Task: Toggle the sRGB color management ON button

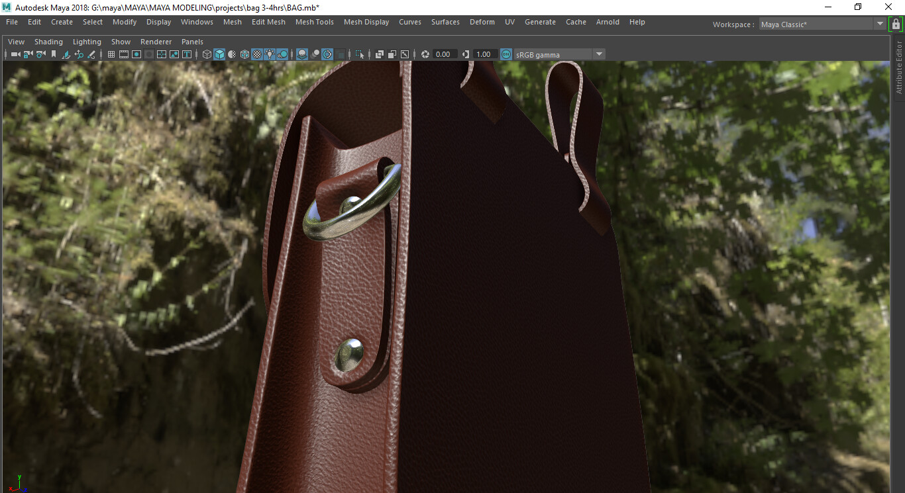Action: click(x=506, y=54)
